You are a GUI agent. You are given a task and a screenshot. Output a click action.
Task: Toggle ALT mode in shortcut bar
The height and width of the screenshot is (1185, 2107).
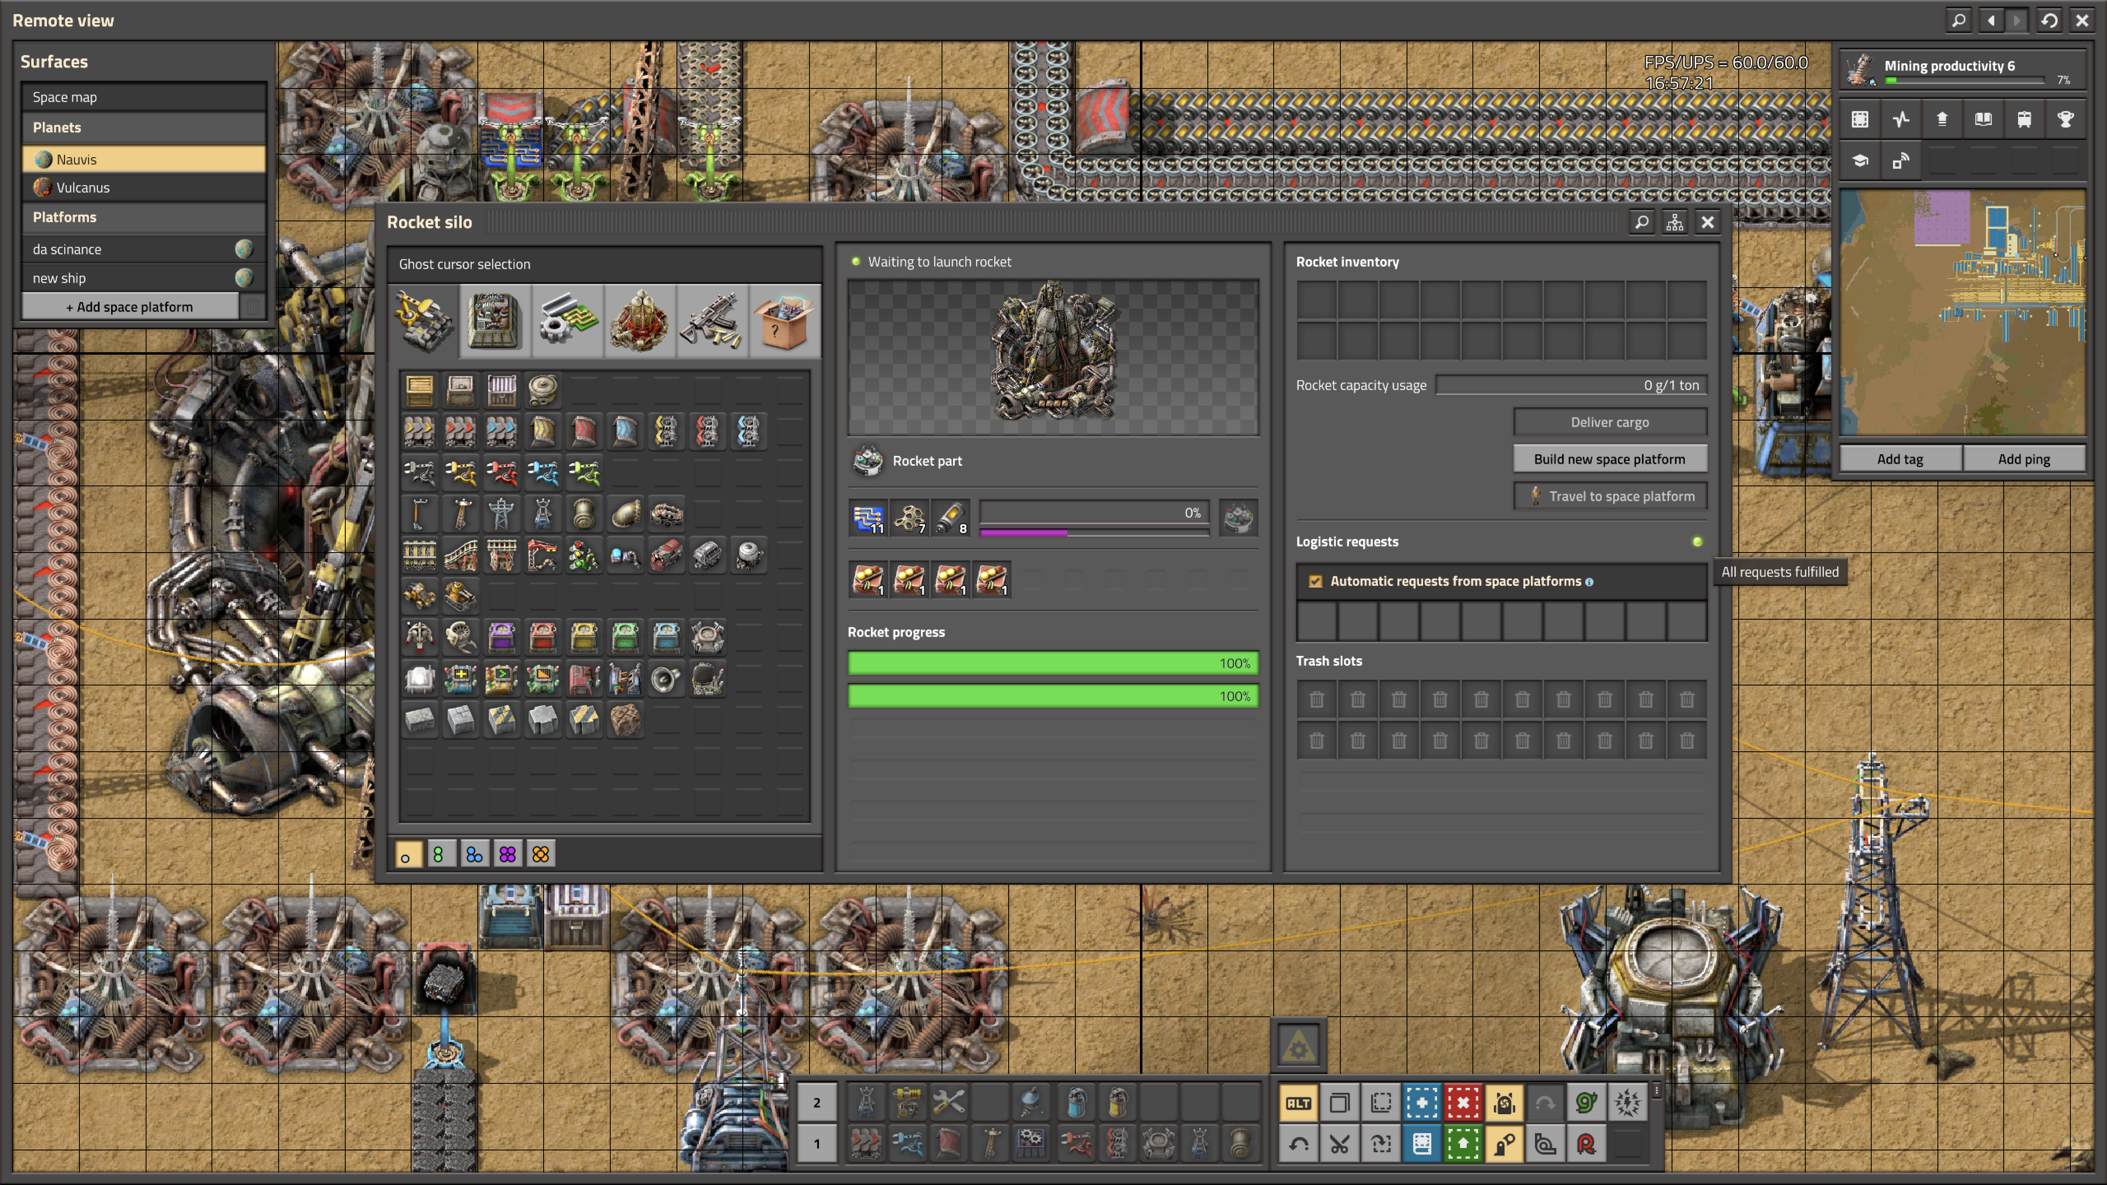pos(1299,1102)
